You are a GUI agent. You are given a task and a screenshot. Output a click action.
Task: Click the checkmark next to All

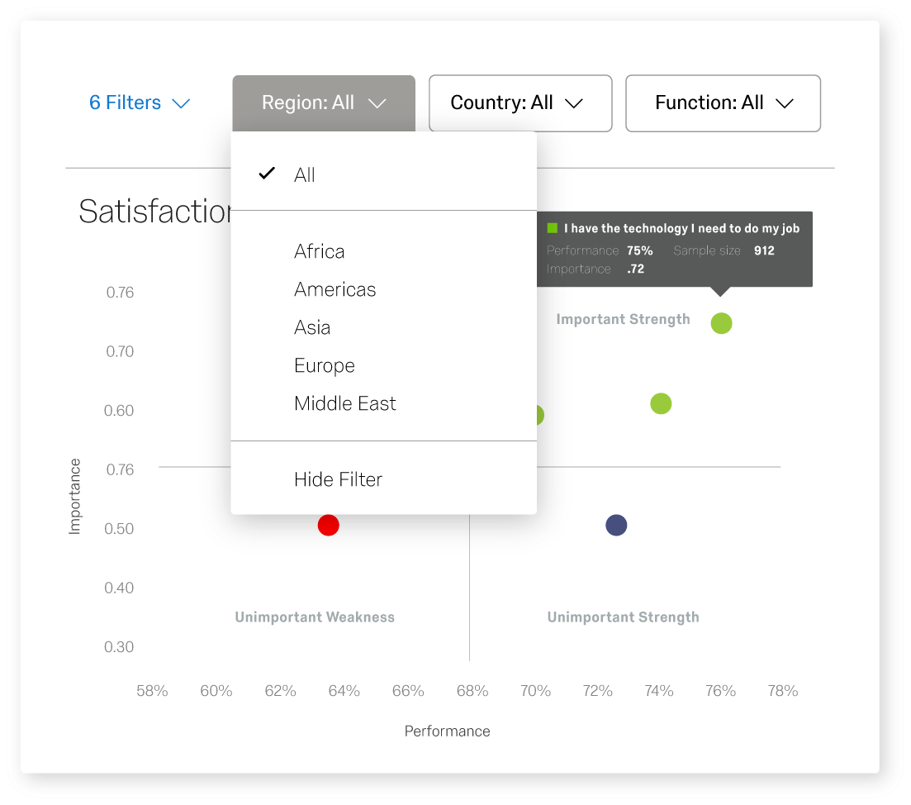(x=267, y=174)
